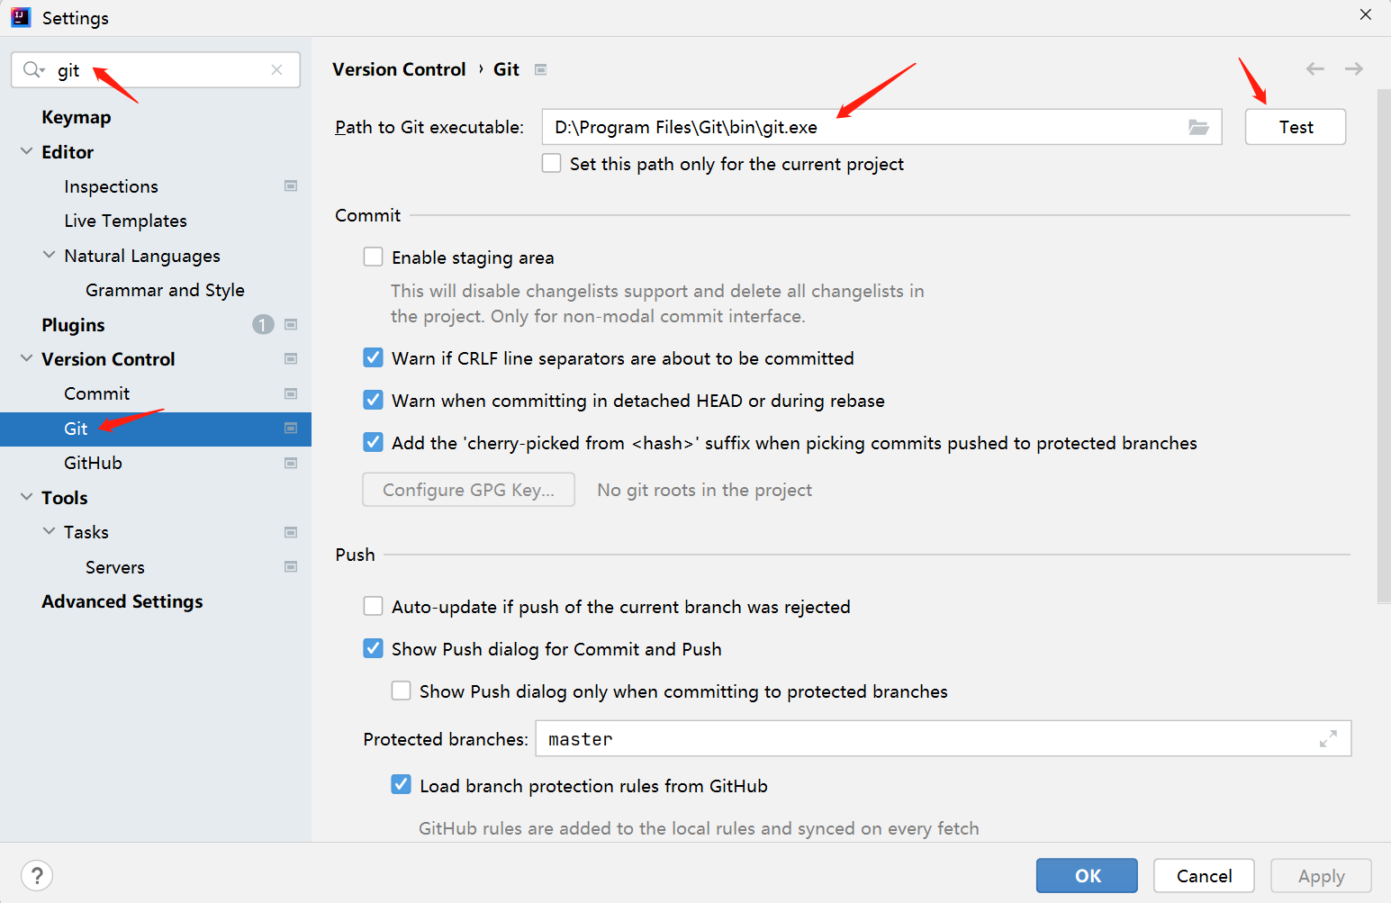Close the Settings dialog

pos(1365,14)
